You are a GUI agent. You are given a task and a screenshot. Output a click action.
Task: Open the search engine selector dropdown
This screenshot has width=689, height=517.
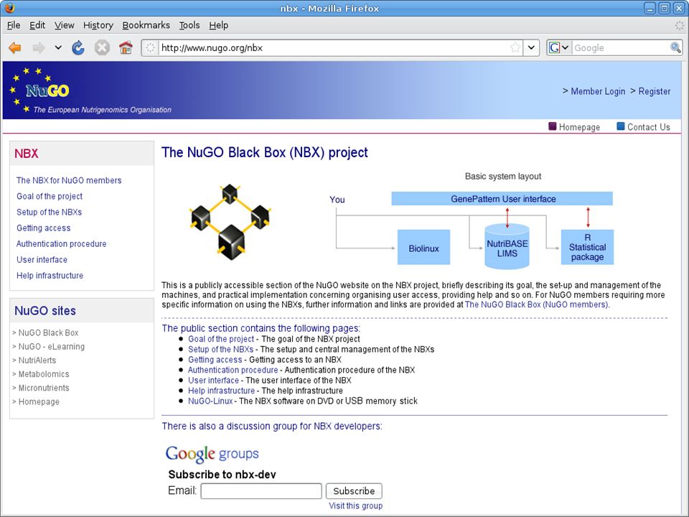(x=559, y=47)
